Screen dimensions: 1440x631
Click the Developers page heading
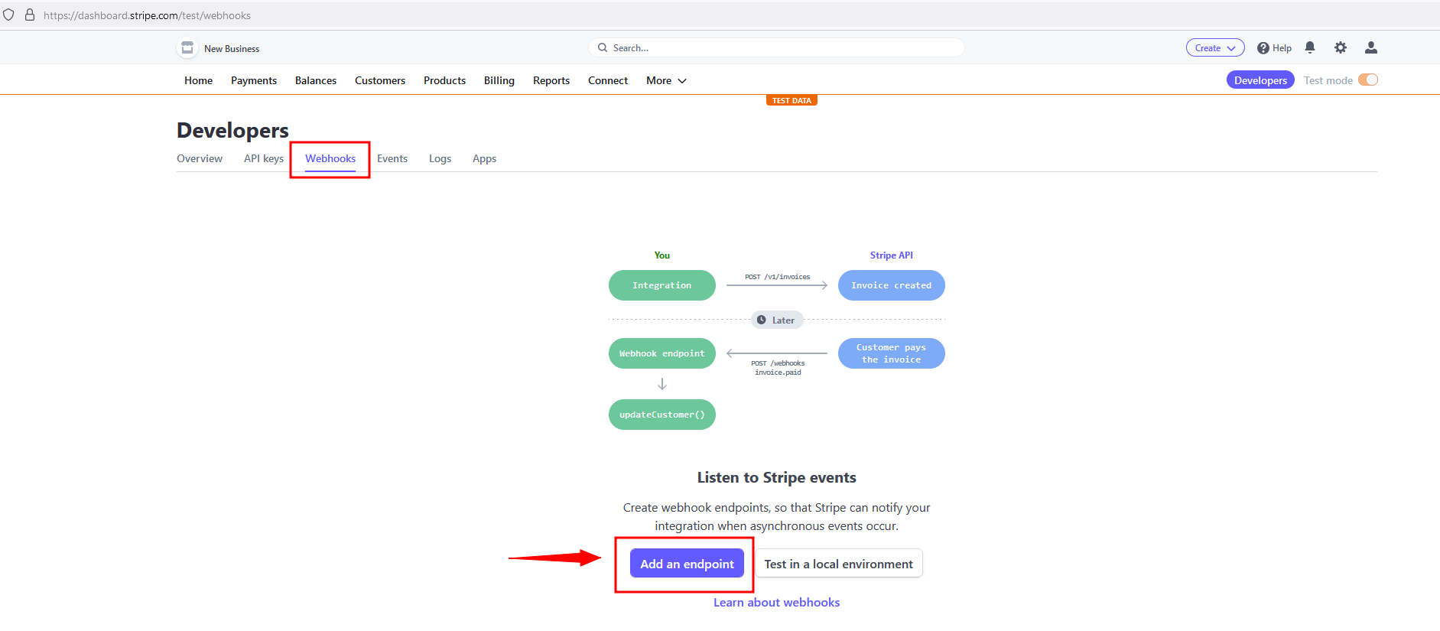(232, 130)
